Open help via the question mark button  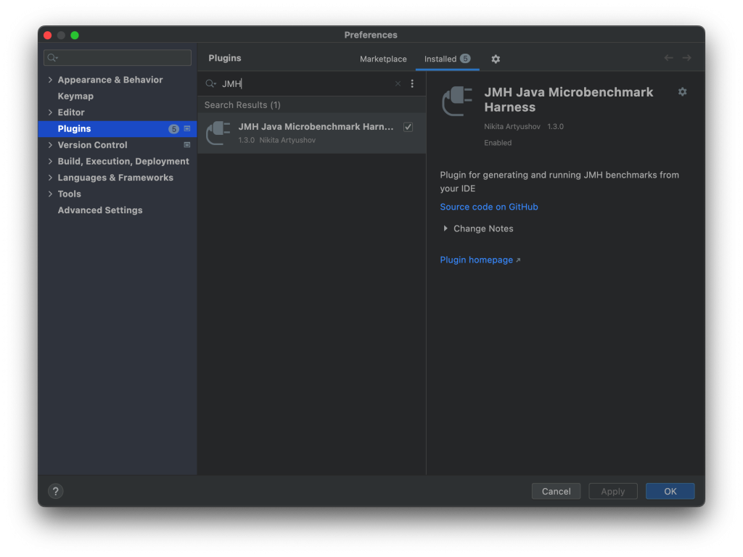[55, 491]
